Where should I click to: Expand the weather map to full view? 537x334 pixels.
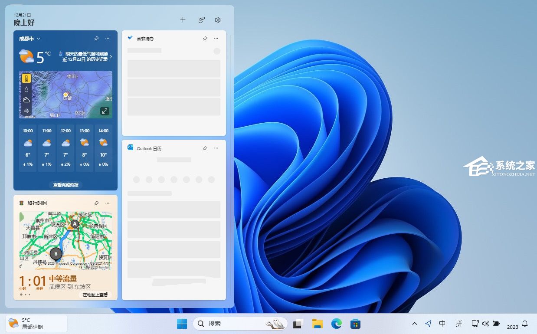click(105, 111)
